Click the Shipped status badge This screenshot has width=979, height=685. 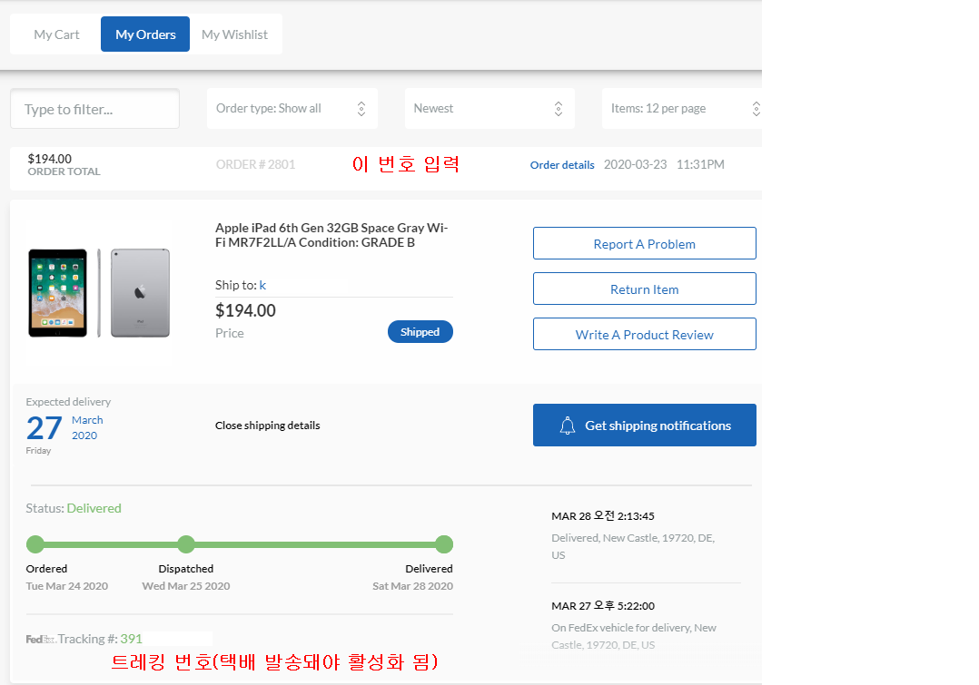[420, 332]
